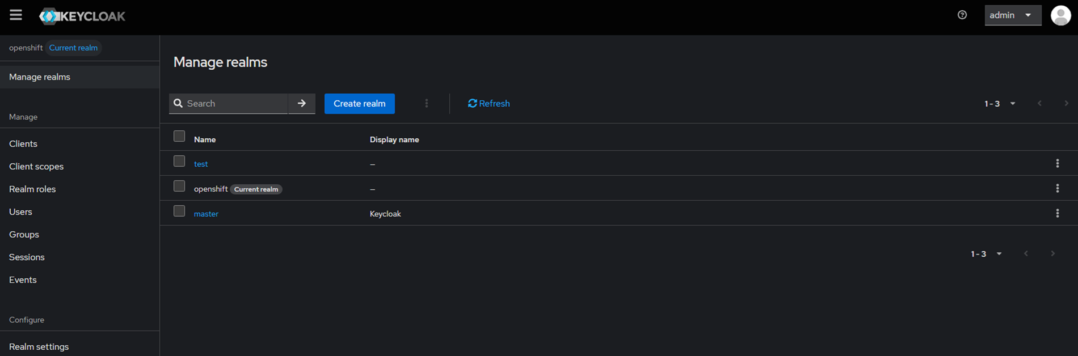Open bottom pagination 1-3 dropdown
1078x356 pixels.
pos(986,254)
